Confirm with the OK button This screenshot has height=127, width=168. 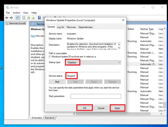[x=85, y=108]
